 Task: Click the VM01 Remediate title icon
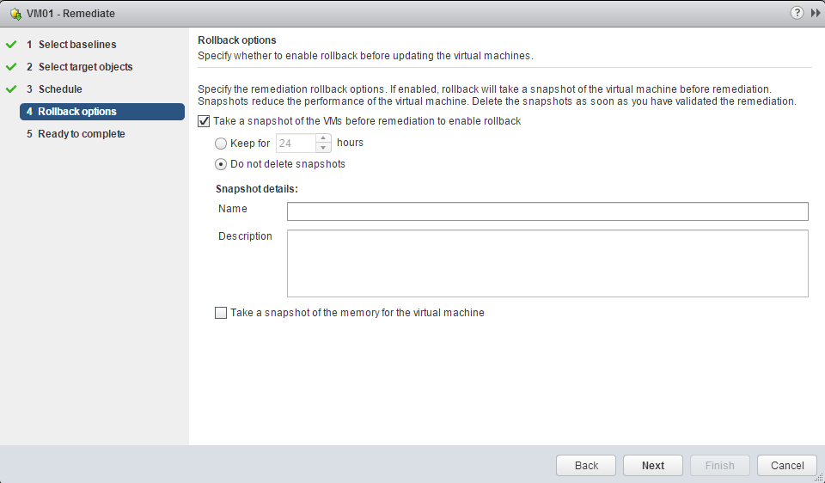(x=15, y=14)
